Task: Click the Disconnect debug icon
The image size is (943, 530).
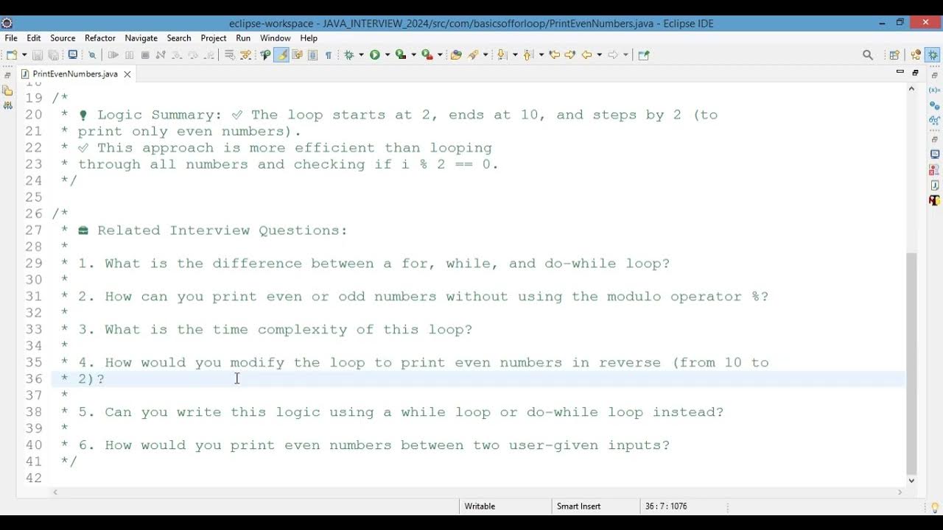Action: [x=161, y=54]
